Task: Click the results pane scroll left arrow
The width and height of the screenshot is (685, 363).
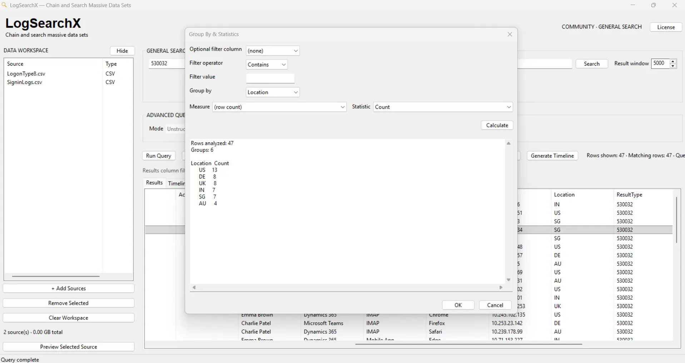Action: 194,287
